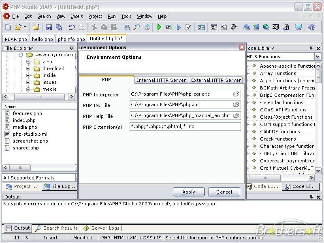The height and width of the screenshot is (243, 324).
Task: Close the Output panel
Action: (318, 197)
